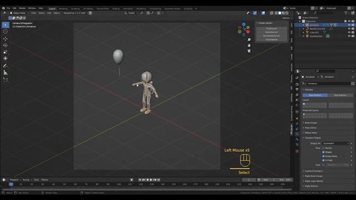Click the Rest Position button
Viewport: 356px width, 200px height.
(340, 95)
